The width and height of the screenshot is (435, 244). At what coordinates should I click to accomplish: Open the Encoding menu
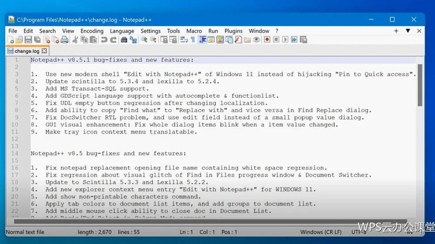[92, 31]
